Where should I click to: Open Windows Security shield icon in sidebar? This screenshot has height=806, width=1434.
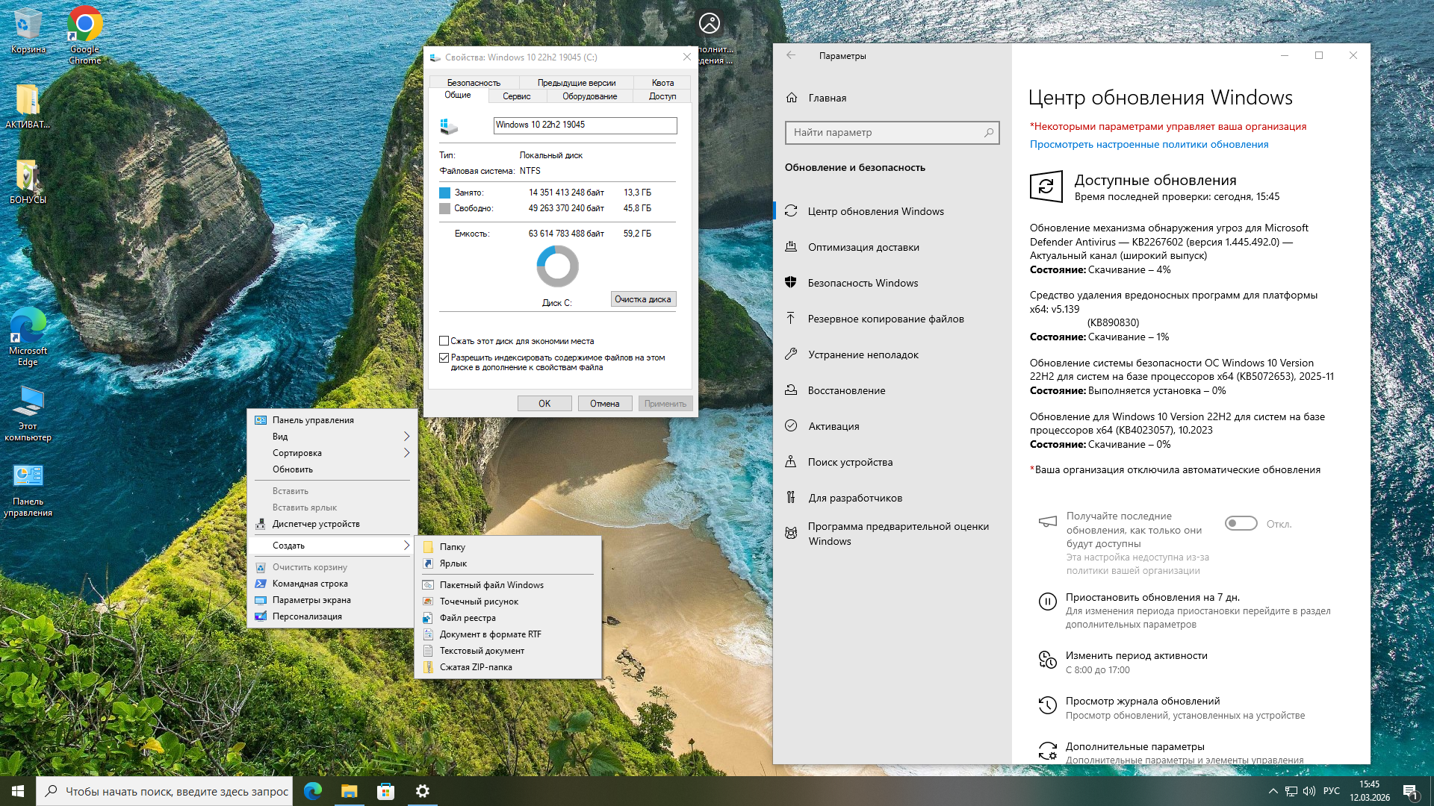(791, 283)
